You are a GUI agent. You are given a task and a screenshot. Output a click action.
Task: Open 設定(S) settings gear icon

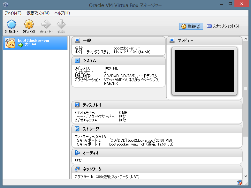(29, 24)
